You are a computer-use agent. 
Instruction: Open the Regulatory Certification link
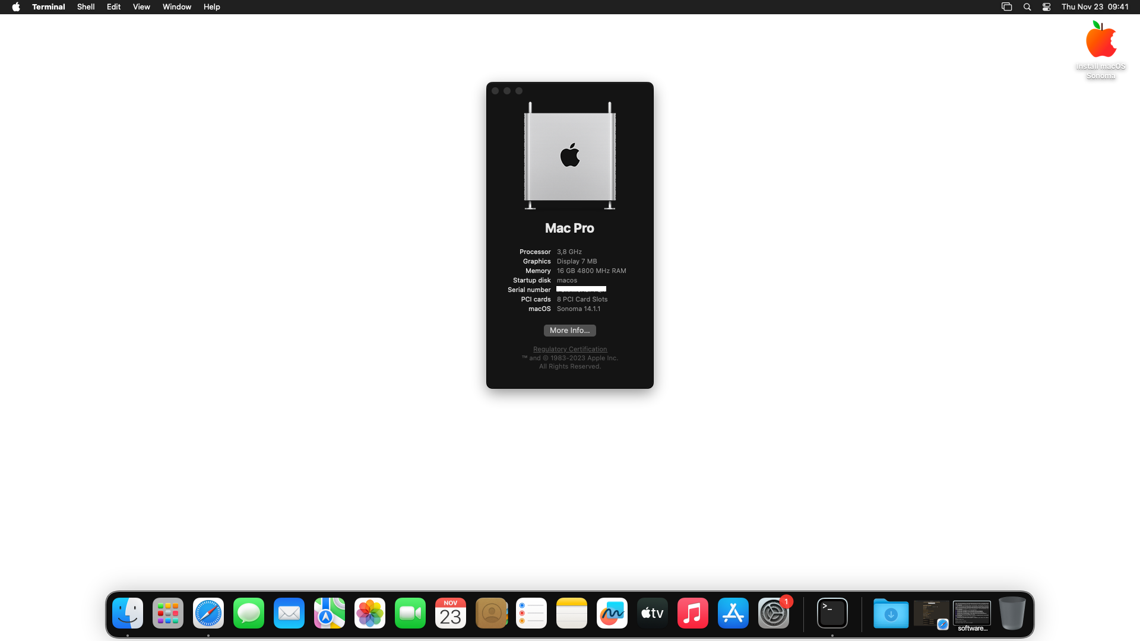[x=569, y=349]
